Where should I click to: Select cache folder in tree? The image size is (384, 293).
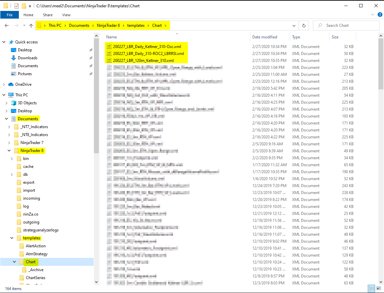point(28,167)
